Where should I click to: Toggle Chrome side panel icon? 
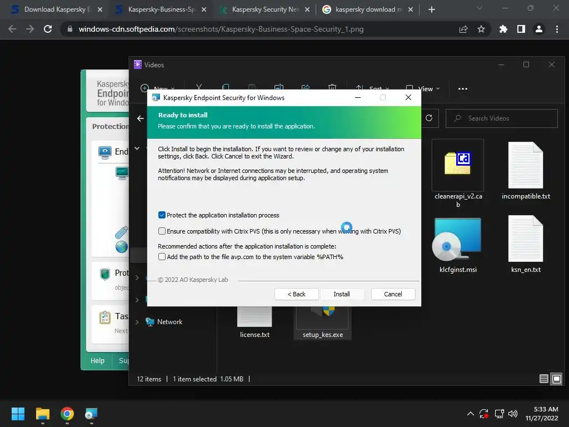(x=521, y=29)
